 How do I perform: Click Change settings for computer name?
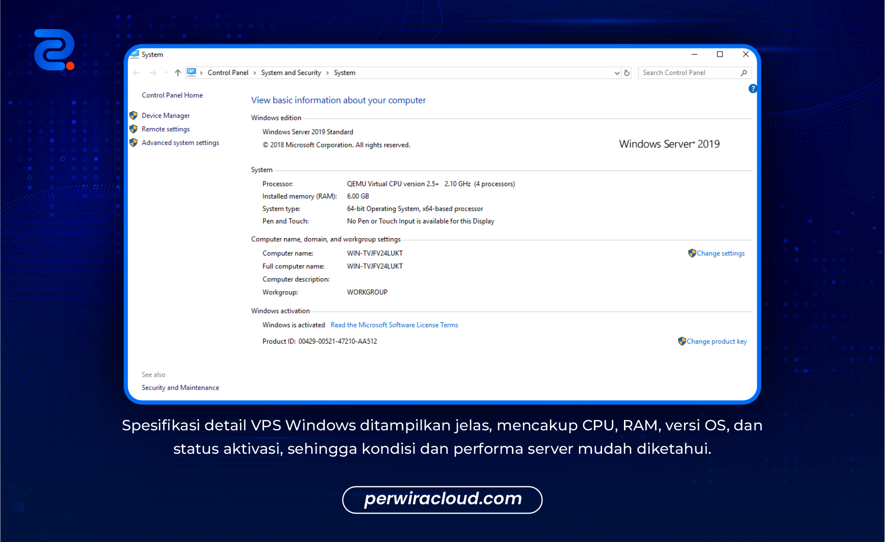[720, 253]
